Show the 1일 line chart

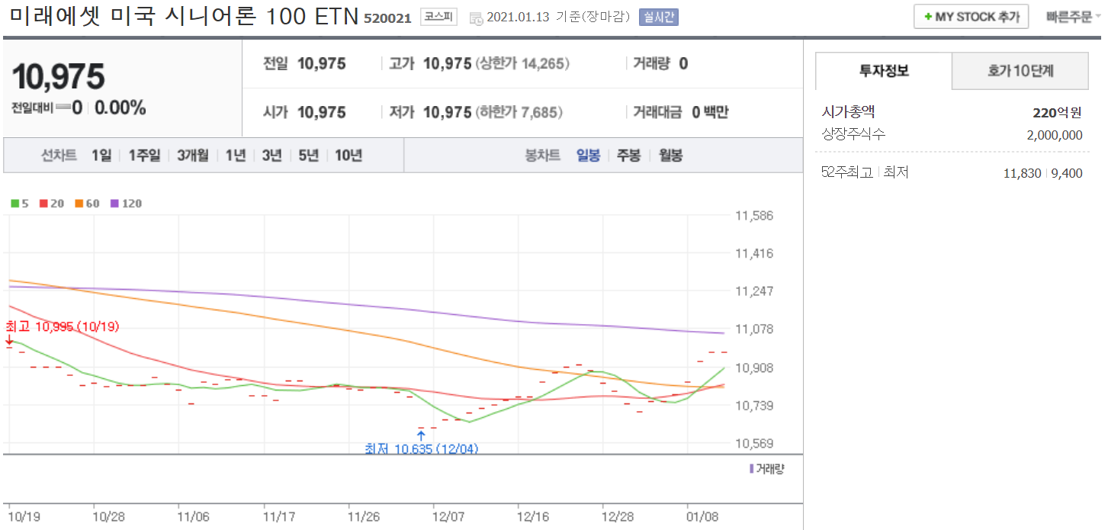click(101, 156)
